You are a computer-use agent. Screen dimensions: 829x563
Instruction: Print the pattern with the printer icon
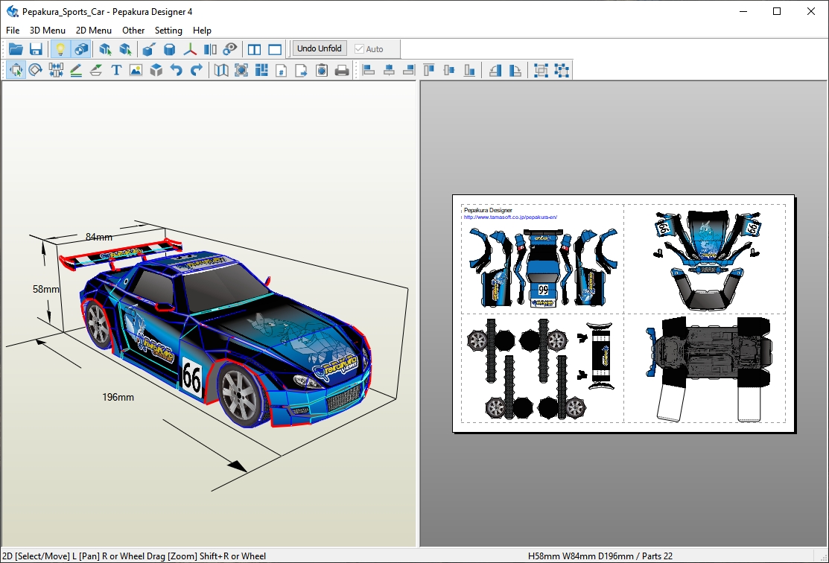[342, 70]
